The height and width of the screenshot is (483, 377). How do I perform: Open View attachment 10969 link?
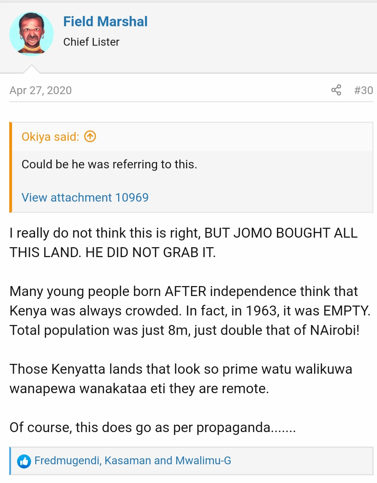pos(85,197)
